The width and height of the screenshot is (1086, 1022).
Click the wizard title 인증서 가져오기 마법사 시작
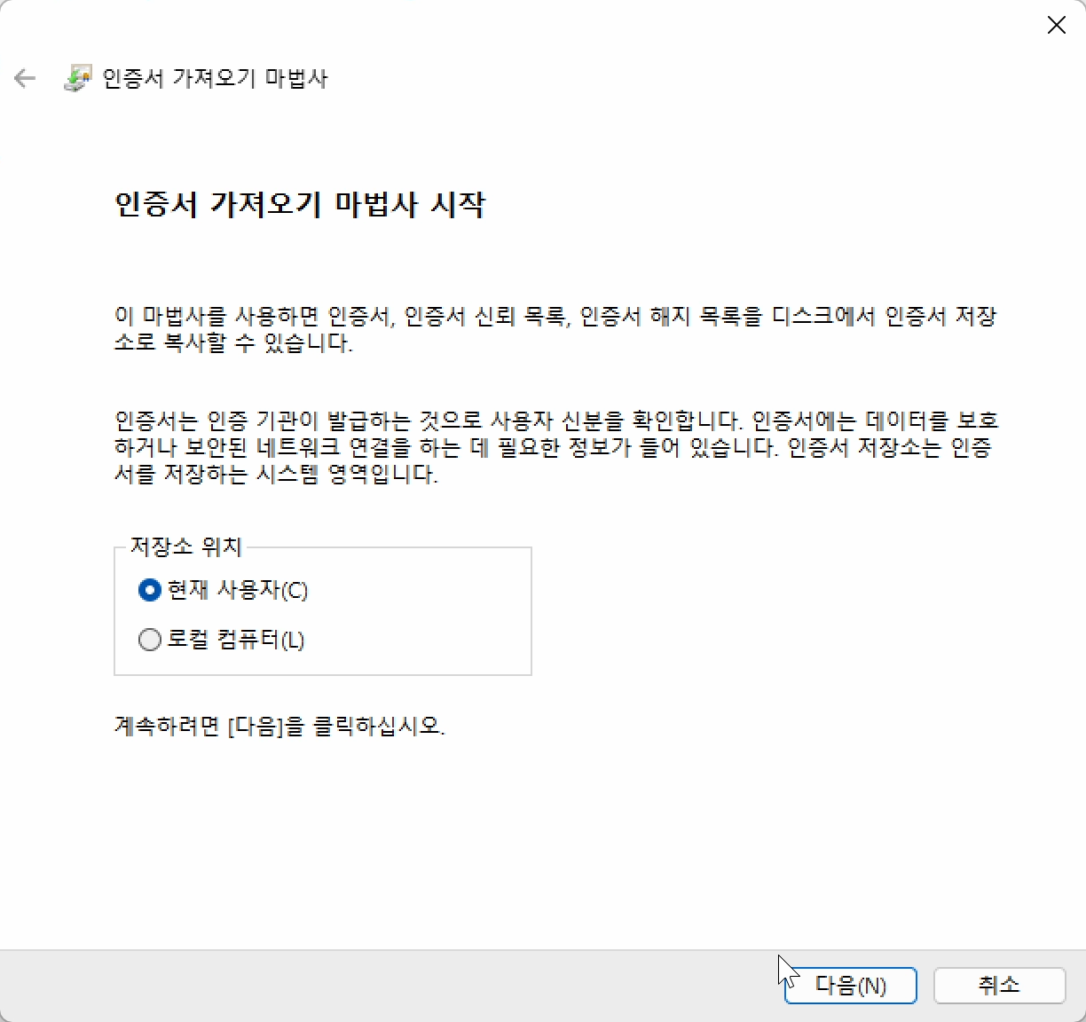click(302, 205)
